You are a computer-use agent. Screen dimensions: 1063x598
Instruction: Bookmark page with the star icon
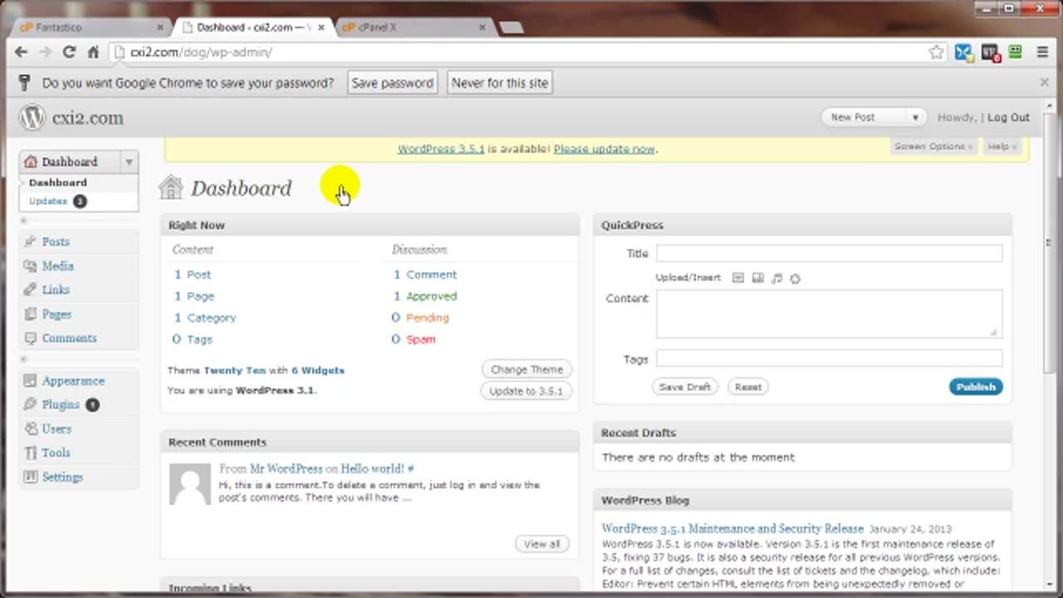[x=936, y=52]
